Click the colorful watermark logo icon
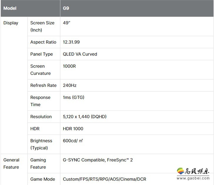 [180, 171]
